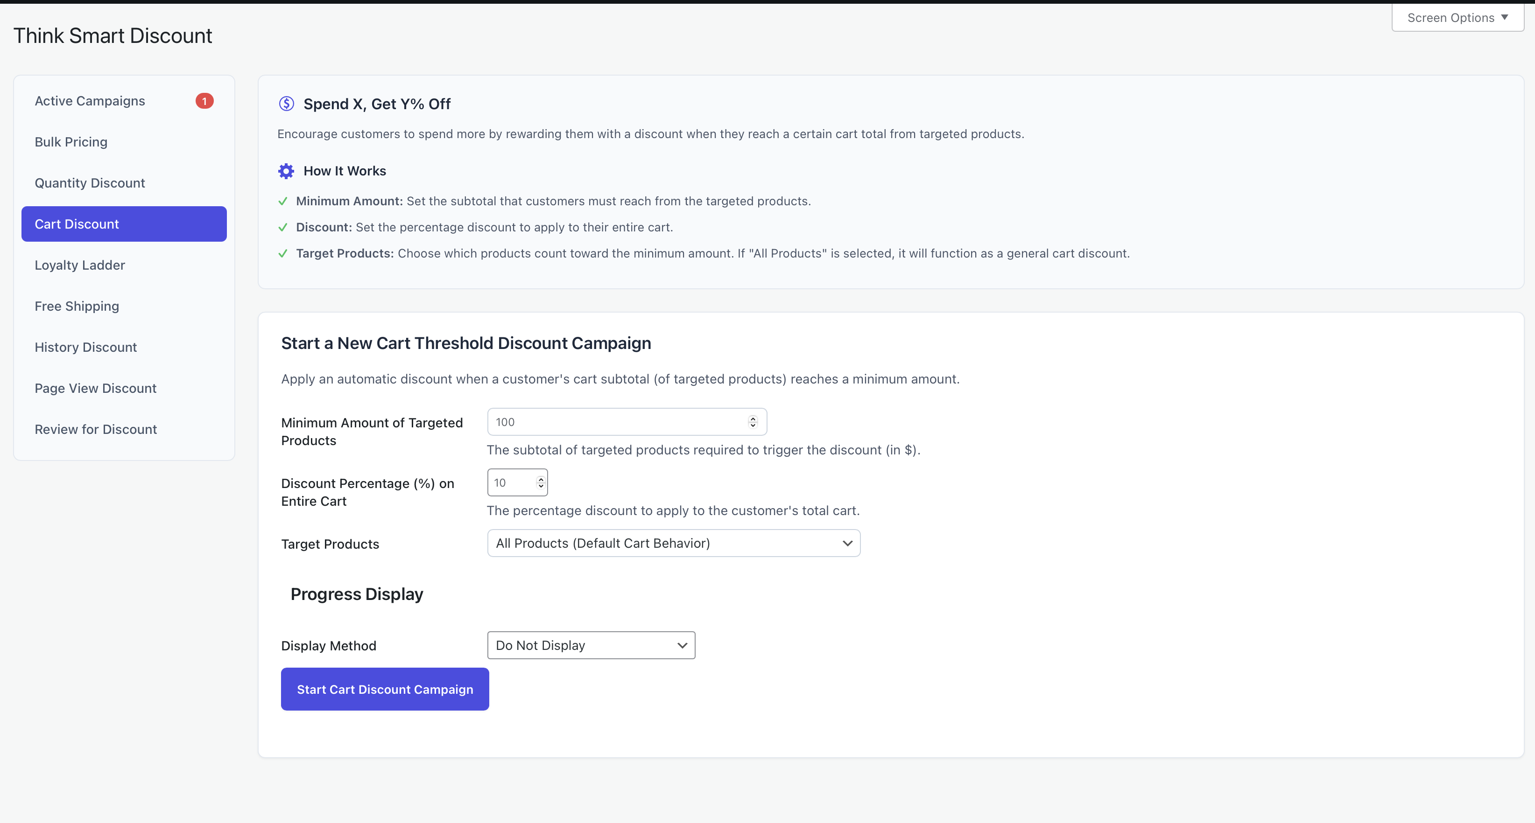Viewport: 1535px width, 823px height.
Task: Click the gear icon next to How It Works
Action: 286,172
